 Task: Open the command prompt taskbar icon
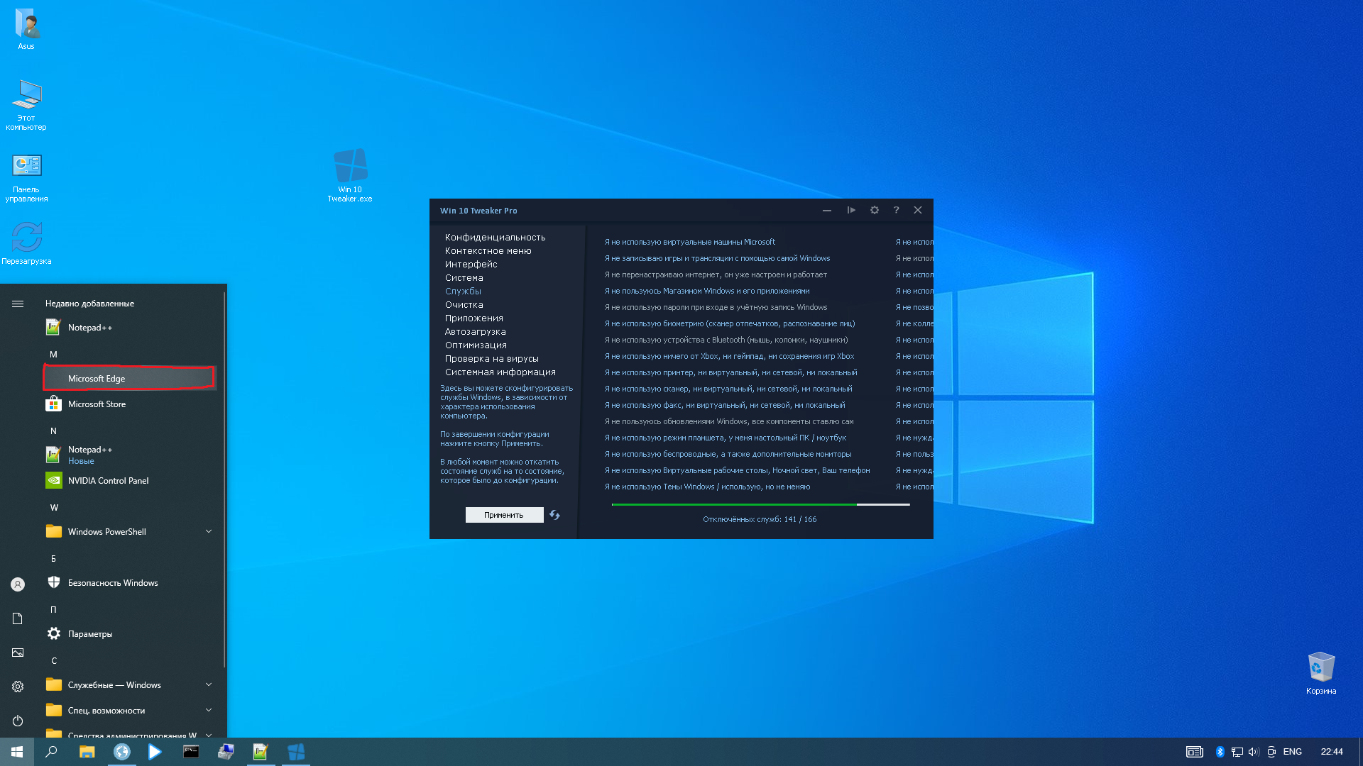pyautogui.click(x=191, y=752)
